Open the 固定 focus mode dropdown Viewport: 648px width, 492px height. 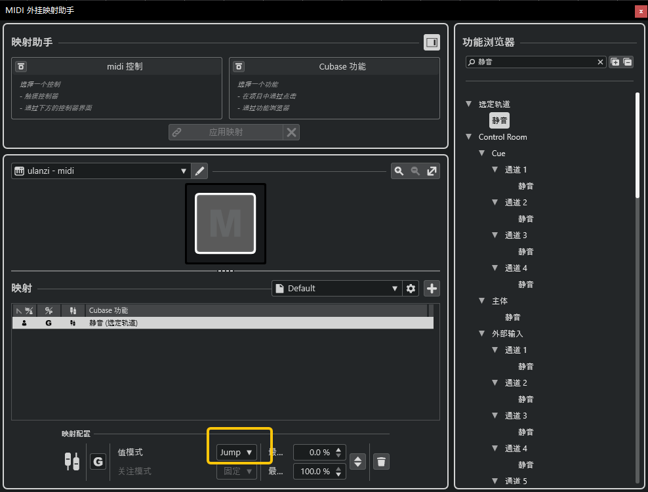(x=236, y=471)
